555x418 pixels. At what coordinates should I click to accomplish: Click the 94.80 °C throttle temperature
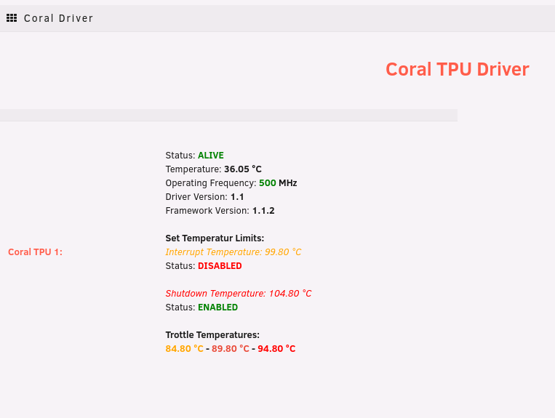click(x=276, y=348)
